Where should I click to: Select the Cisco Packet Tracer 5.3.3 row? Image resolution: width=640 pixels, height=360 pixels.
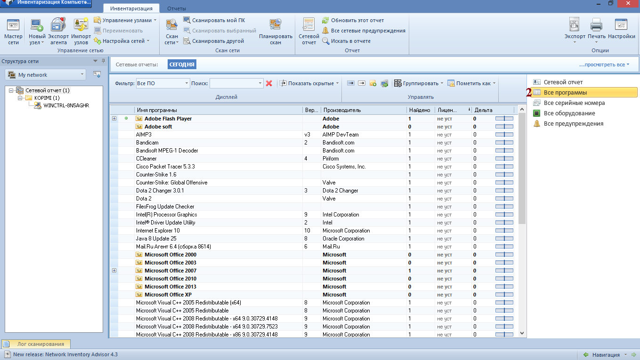tap(313, 167)
